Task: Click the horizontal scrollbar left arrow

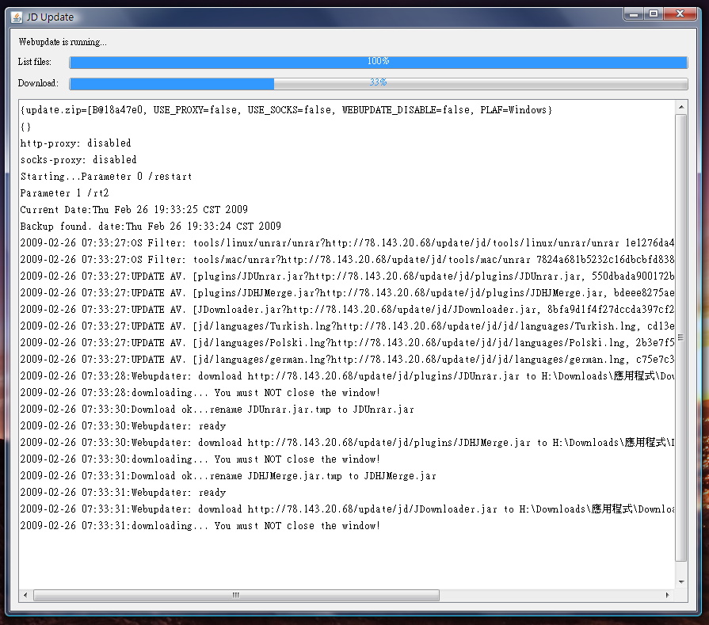Action: (26, 595)
